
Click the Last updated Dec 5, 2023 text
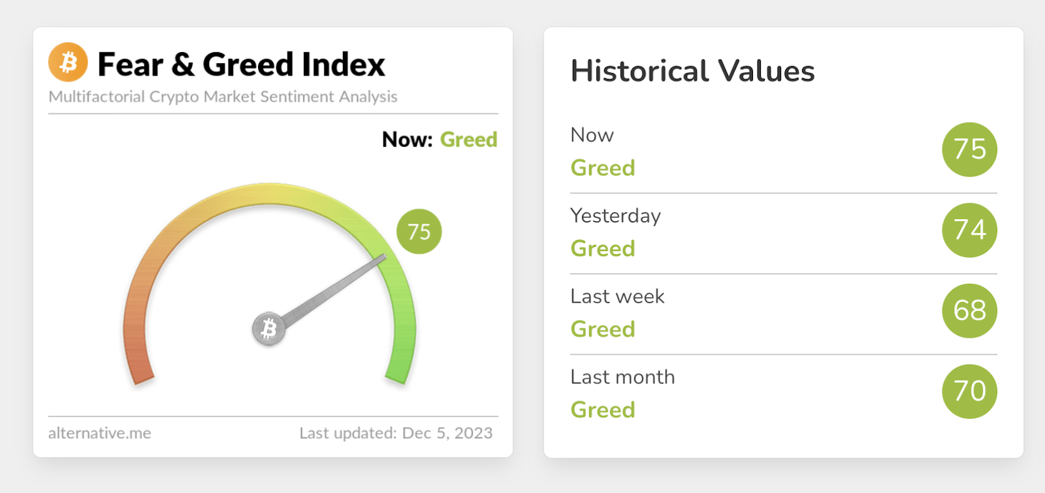[x=396, y=433]
